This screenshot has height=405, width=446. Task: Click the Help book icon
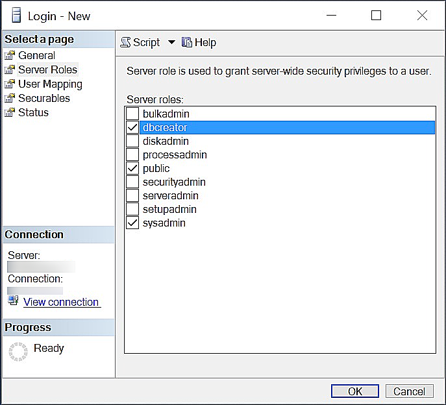(187, 43)
